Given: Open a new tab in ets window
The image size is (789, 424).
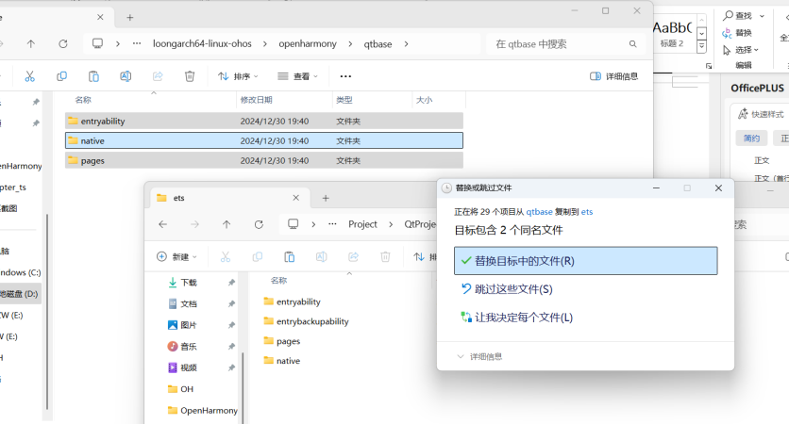Looking at the screenshot, I should point(326,198).
